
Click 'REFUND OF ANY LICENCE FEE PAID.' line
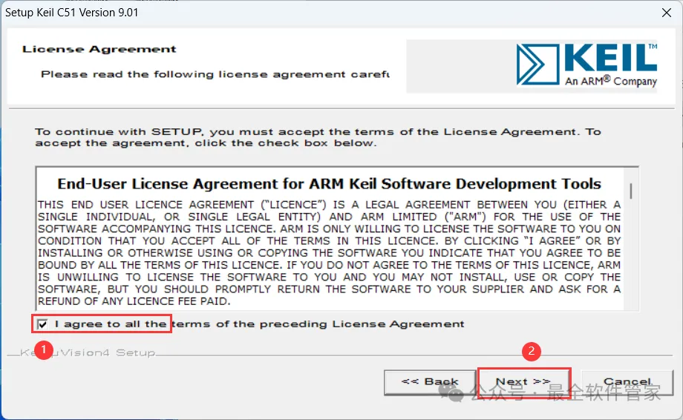[x=134, y=301]
